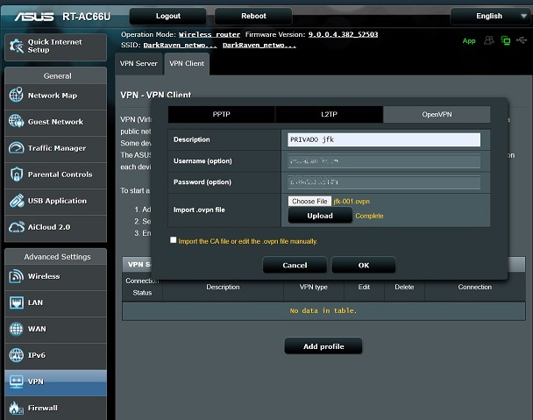Open Quick Internet Setup wizard icon
Screen dimensions: 533x420
pos(16,46)
